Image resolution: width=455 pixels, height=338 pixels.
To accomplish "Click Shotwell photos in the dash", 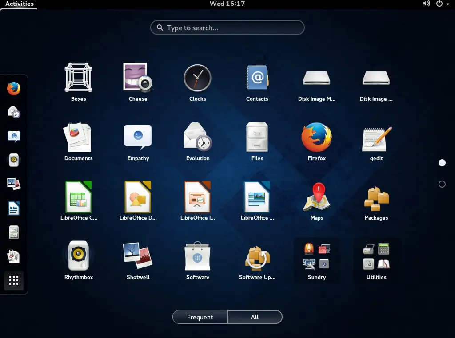I will 14,184.
